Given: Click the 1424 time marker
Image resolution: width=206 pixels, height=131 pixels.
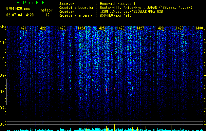Looking at the screenshot, I should (x=81, y=28).
